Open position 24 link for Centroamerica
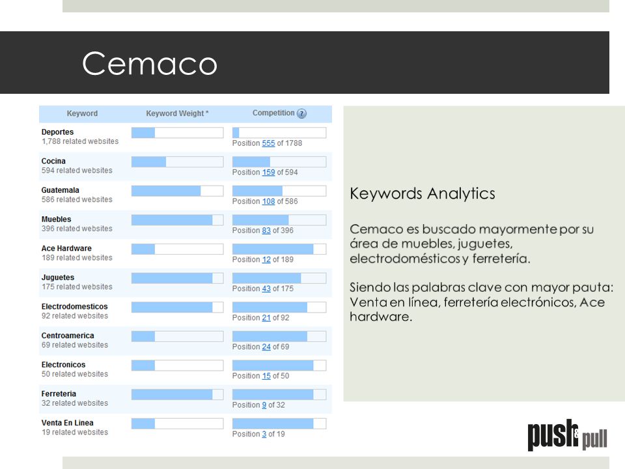 pyautogui.click(x=266, y=347)
